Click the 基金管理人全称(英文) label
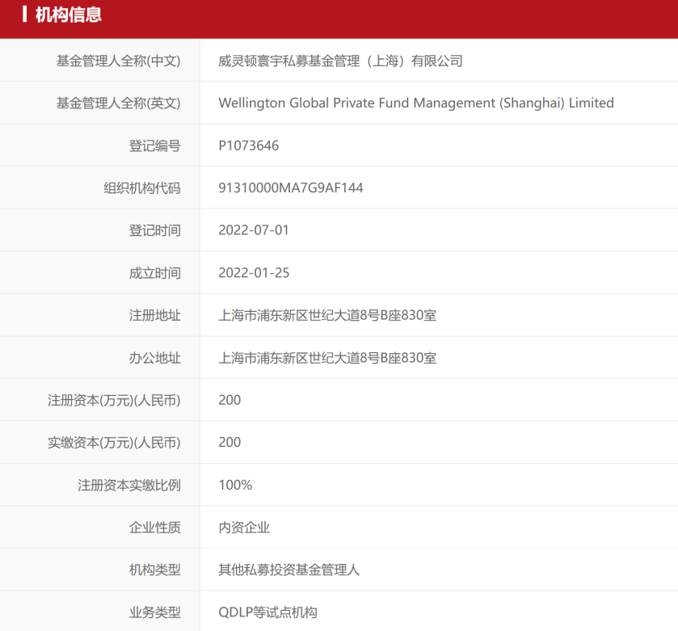 coord(118,103)
